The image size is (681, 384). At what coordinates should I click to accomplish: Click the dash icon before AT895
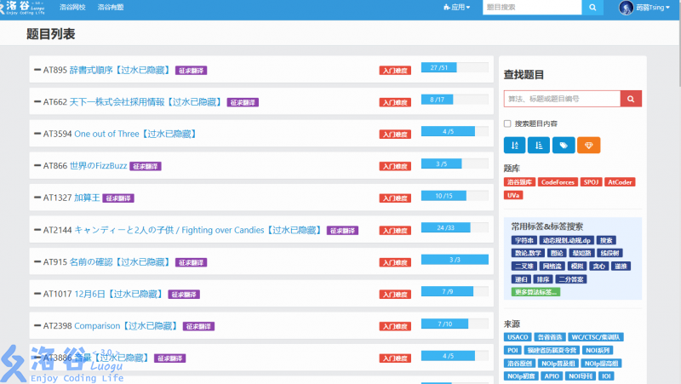pyautogui.click(x=37, y=70)
